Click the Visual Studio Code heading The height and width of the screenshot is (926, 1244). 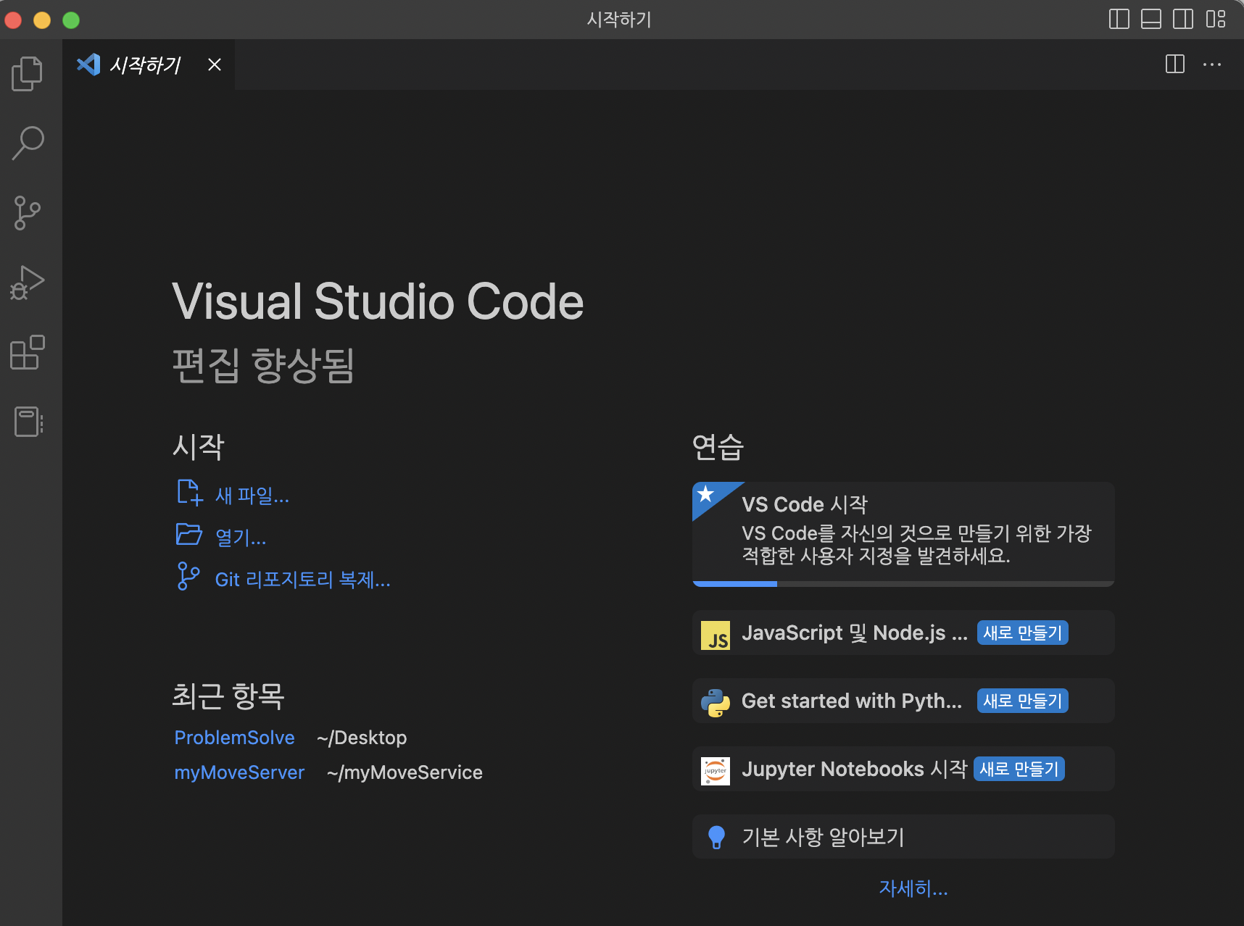click(378, 301)
